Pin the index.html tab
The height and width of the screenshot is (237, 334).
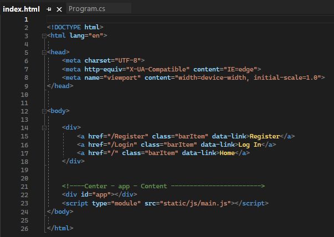click(x=49, y=9)
